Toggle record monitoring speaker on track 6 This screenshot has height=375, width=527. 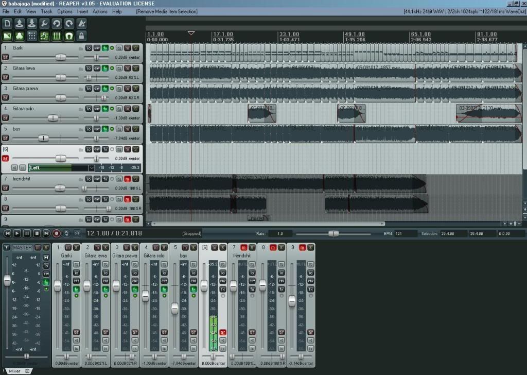(x=14, y=167)
